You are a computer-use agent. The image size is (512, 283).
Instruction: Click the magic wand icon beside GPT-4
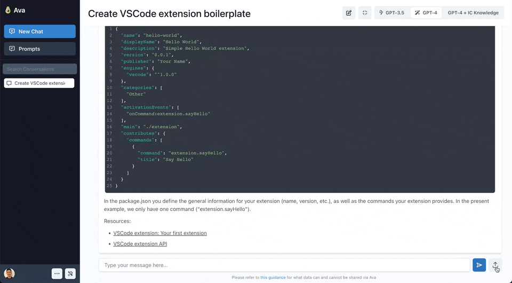click(417, 13)
